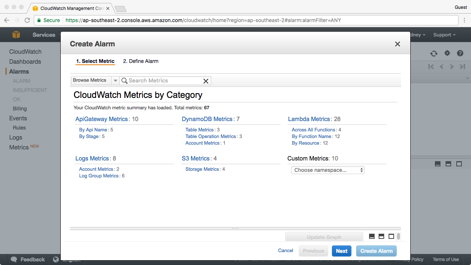The height and width of the screenshot is (265, 471).
Task: Open the Choose namespace dropdown
Action: pos(328,170)
